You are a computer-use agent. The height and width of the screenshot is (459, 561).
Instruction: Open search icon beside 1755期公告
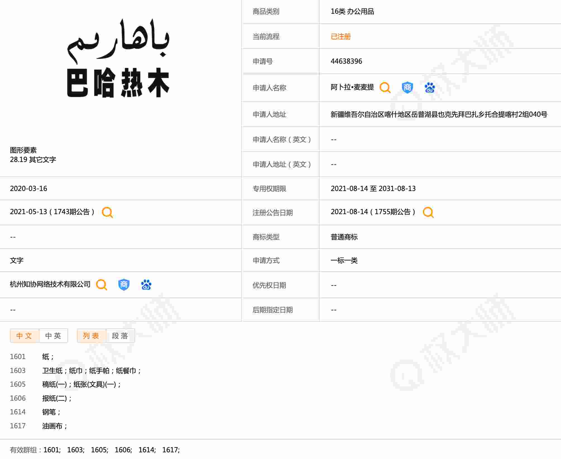point(428,212)
